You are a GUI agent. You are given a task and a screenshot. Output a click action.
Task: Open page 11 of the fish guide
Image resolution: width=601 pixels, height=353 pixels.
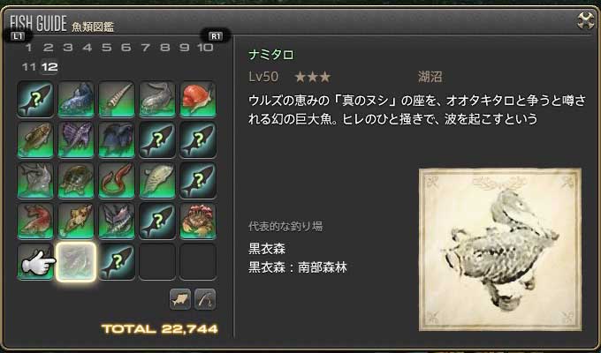click(29, 67)
